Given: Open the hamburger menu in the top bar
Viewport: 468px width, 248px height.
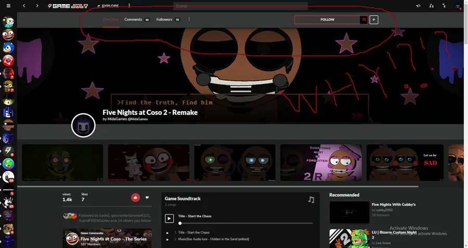Looking at the screenshot, I should point(8,6).
